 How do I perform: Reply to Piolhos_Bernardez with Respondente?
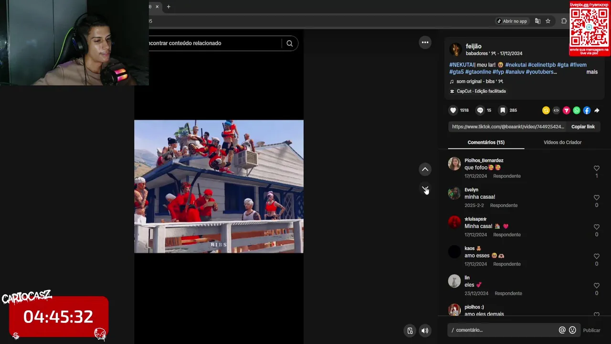pyautogui.click(x=507, y=176)
